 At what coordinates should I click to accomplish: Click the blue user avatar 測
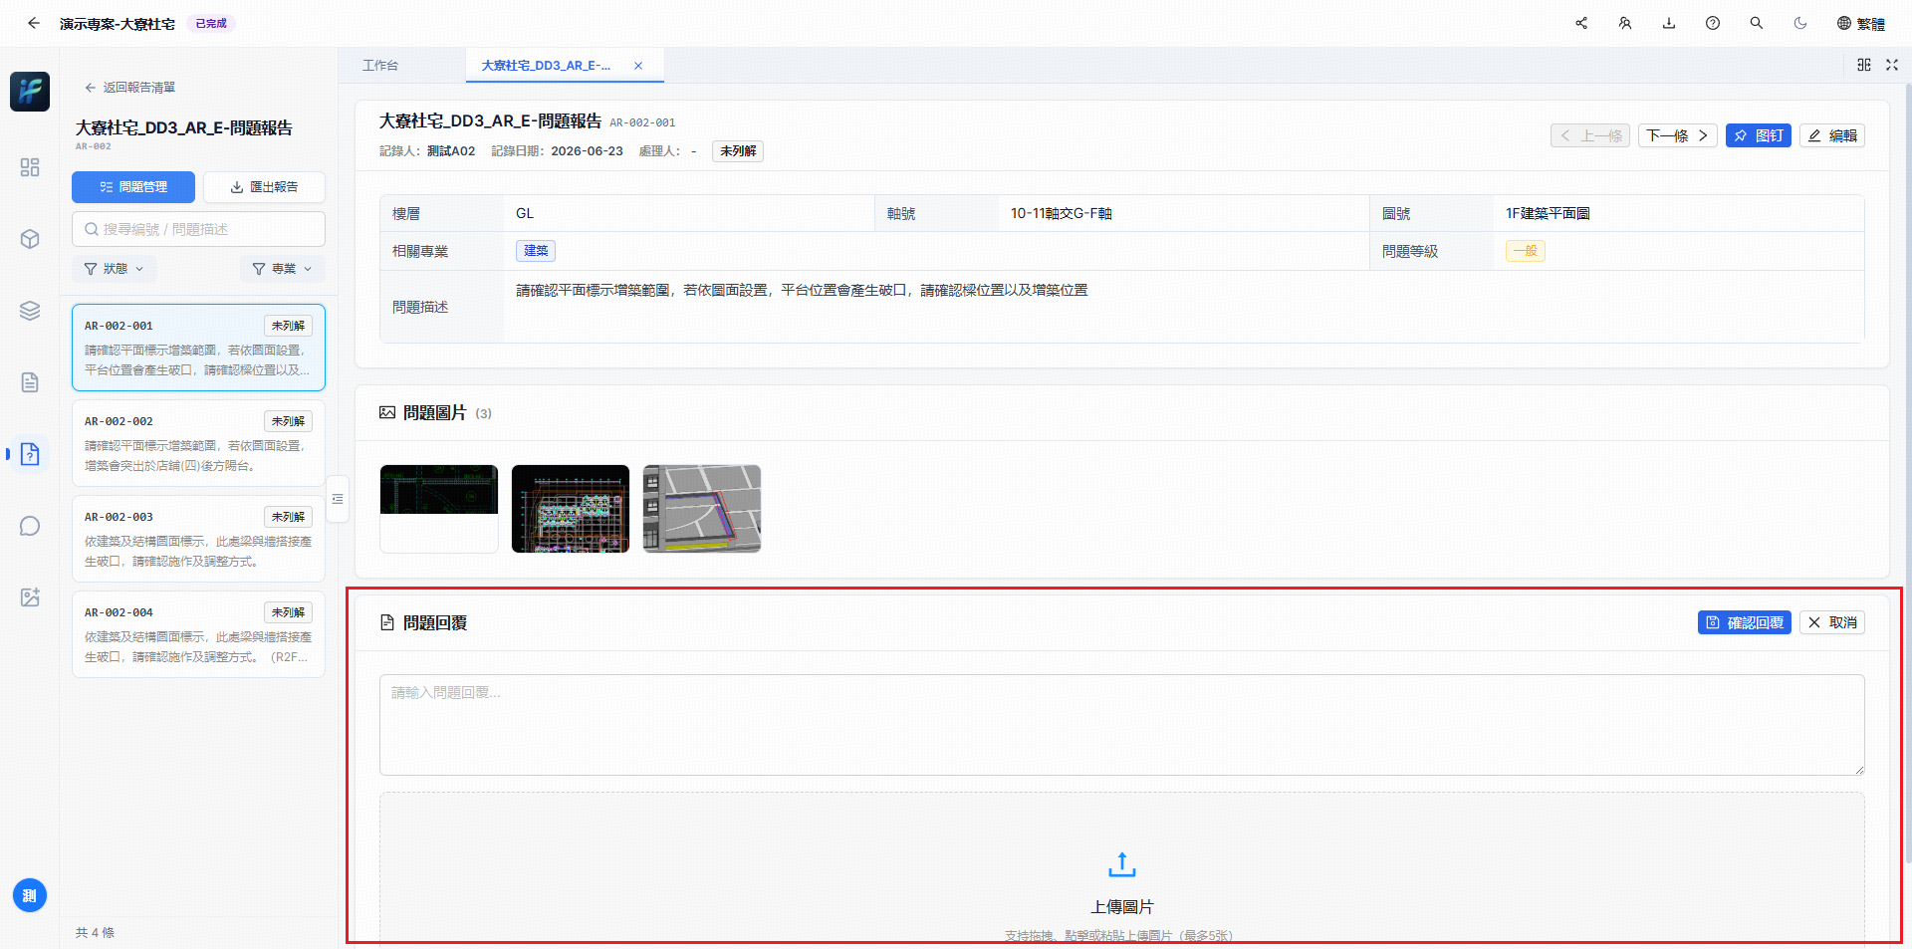30,895
